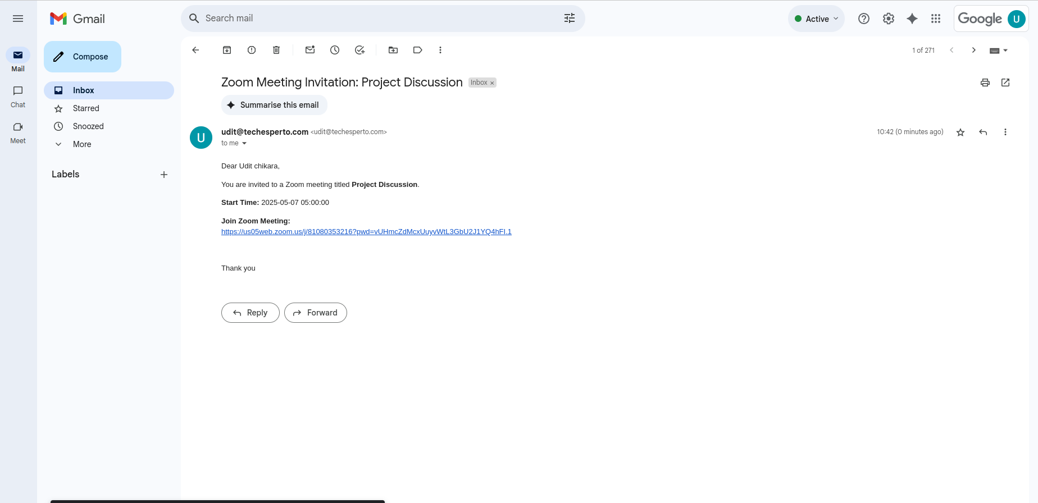Open the main menu hamburger icon
The height and width of the screenshot is (503, 1038).
pos(18,19)
